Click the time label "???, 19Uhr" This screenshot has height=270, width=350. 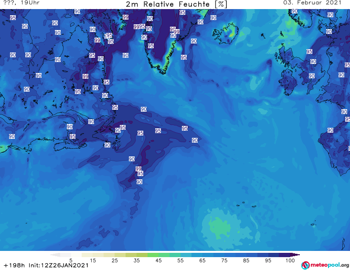21,3
